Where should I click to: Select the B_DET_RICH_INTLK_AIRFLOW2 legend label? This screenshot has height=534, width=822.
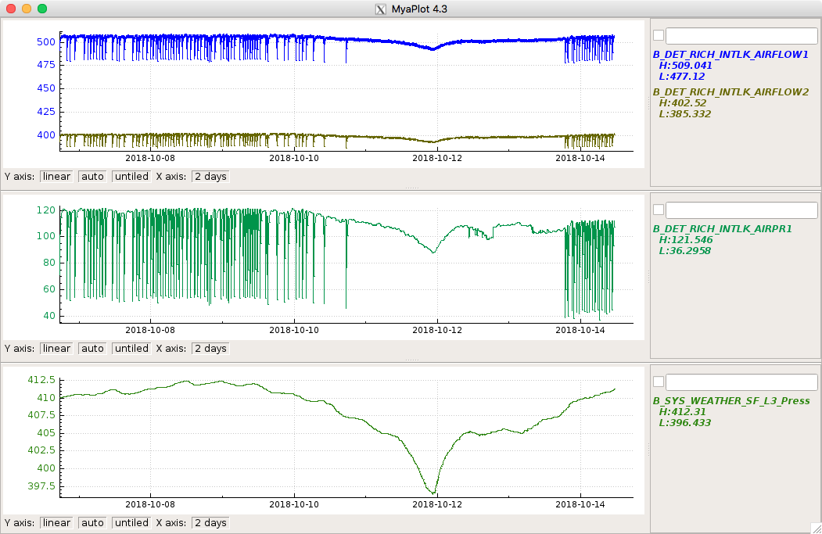[730, 91]
